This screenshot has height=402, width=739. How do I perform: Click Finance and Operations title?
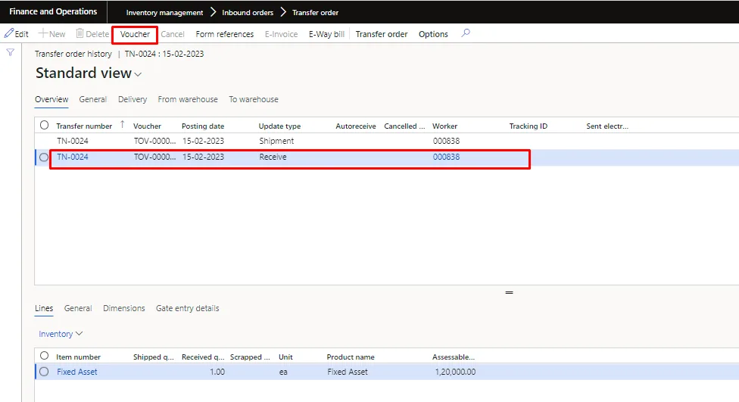click(x=53, y=12)
